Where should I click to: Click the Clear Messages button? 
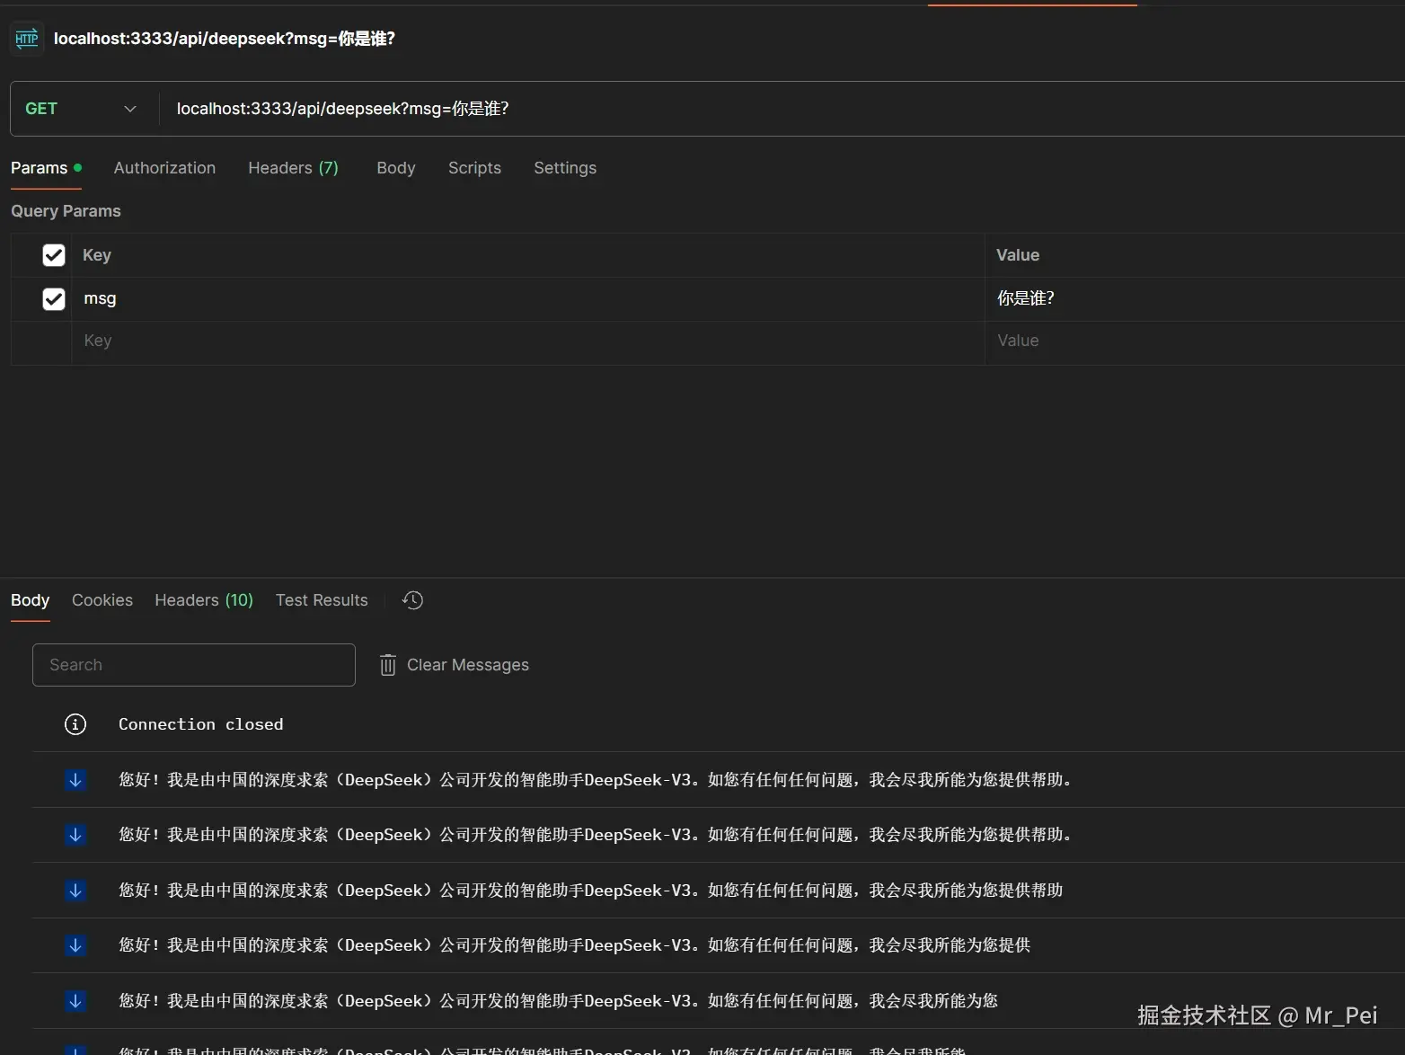tap(467, 665)
